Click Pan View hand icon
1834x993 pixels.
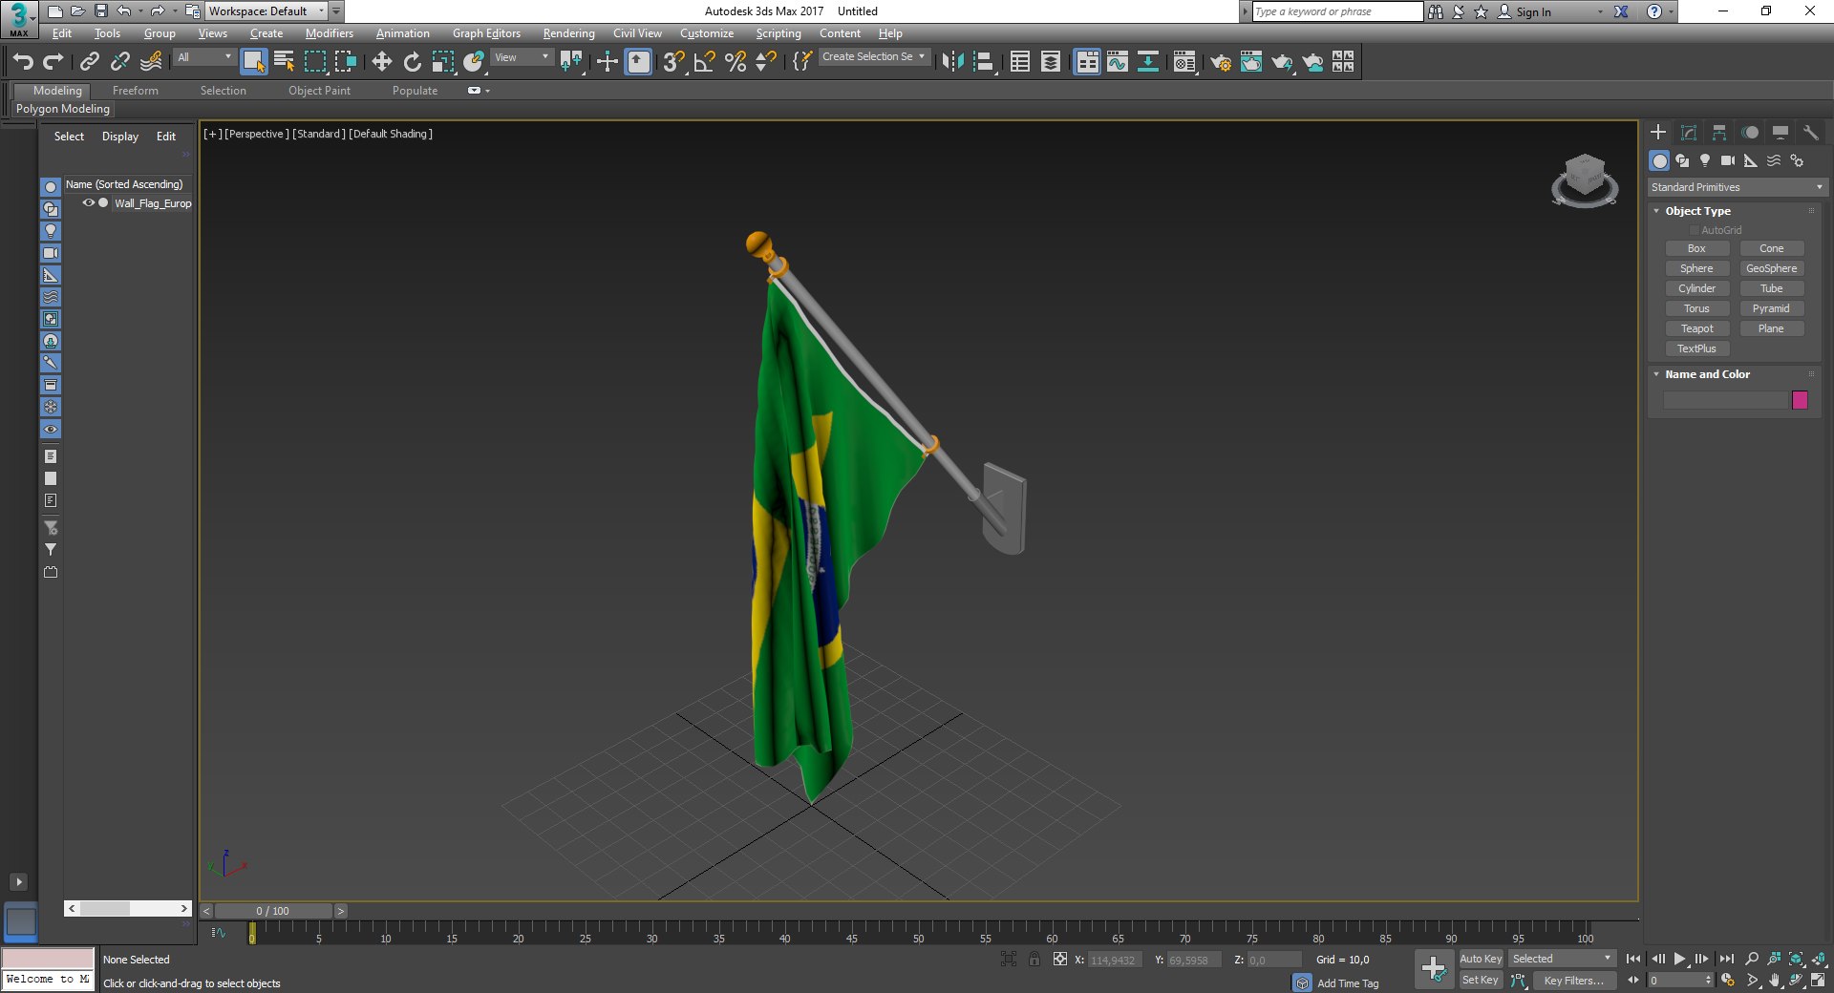[x=1775, y=981]
